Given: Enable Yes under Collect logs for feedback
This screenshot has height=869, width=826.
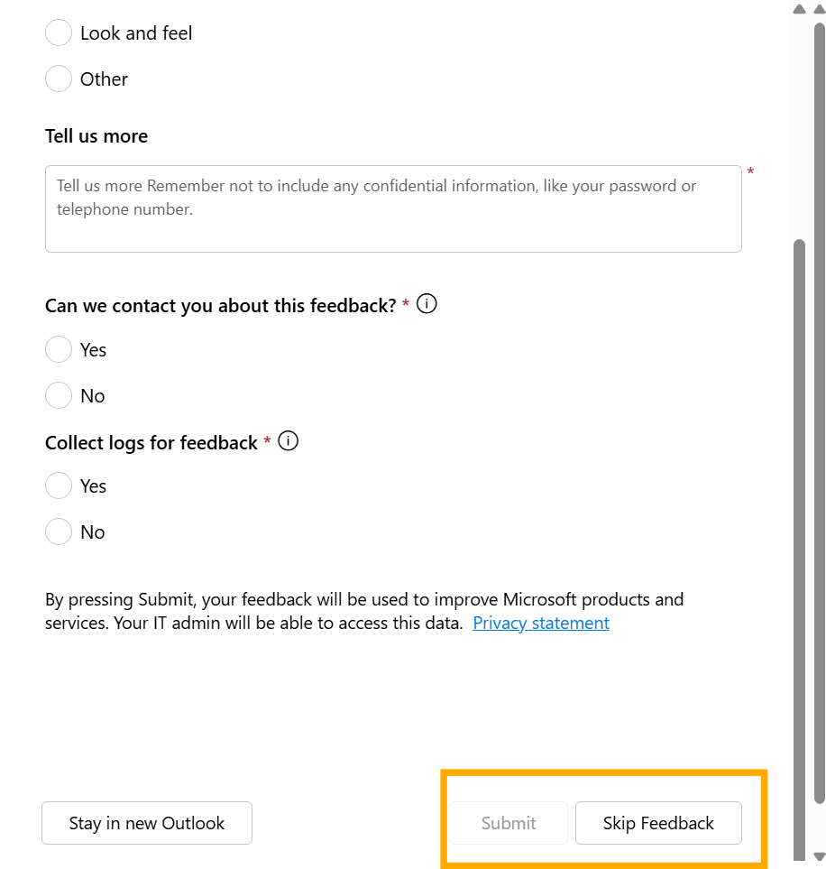Looking at the screenshot, I should [58, 485].
